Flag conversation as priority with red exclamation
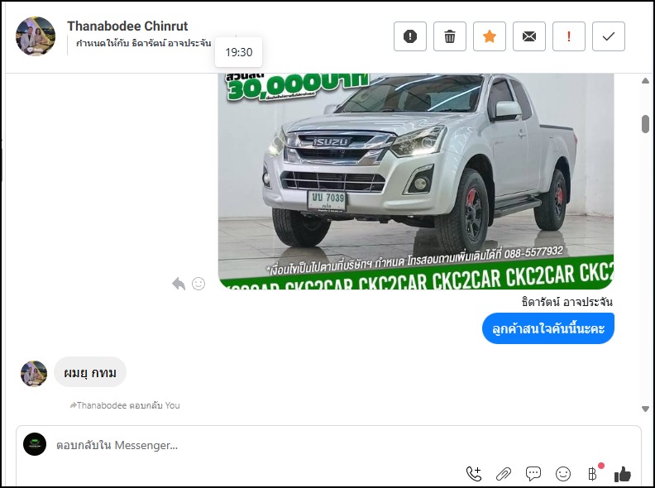 pos(568,36)
